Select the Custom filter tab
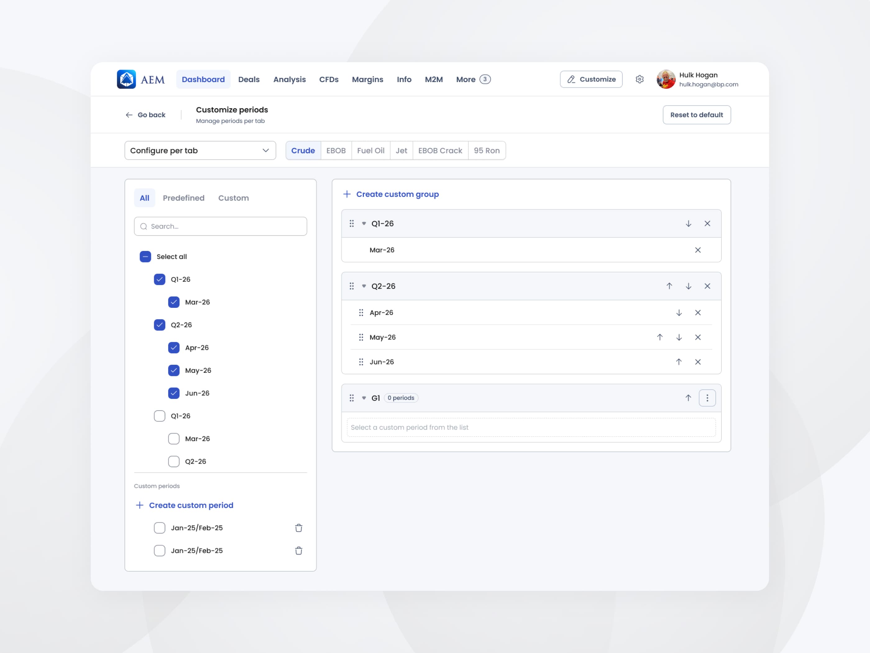Viewport: 870px width, 653px height. [234, 198]
